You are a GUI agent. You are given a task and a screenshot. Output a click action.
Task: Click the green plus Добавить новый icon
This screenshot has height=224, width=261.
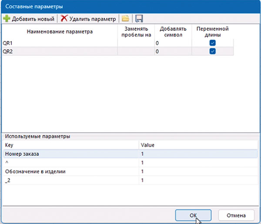7,19
